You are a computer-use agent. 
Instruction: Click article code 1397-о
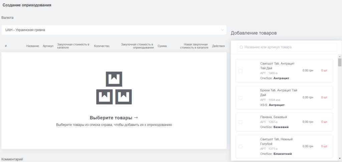(x=273, y=122)
